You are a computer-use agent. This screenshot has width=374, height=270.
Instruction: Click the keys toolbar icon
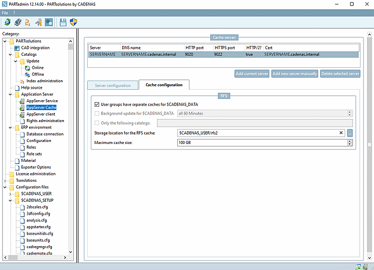pyautogui.click(x=38, y=22)
